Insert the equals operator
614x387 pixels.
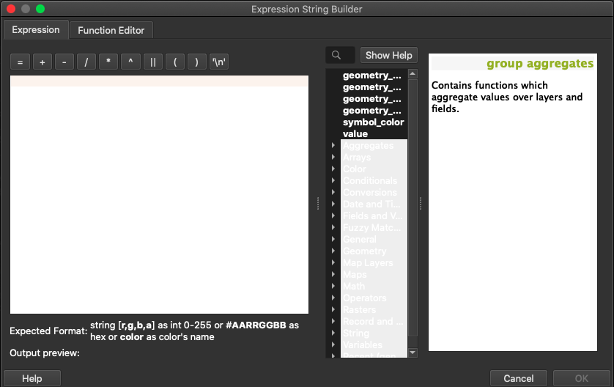20,62
